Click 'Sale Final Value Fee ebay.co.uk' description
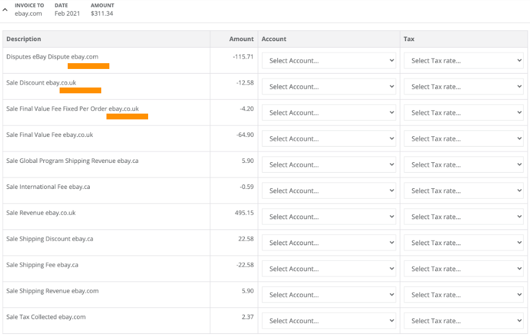Viewport: 530px width, 335px height. (x=50, y=135)
